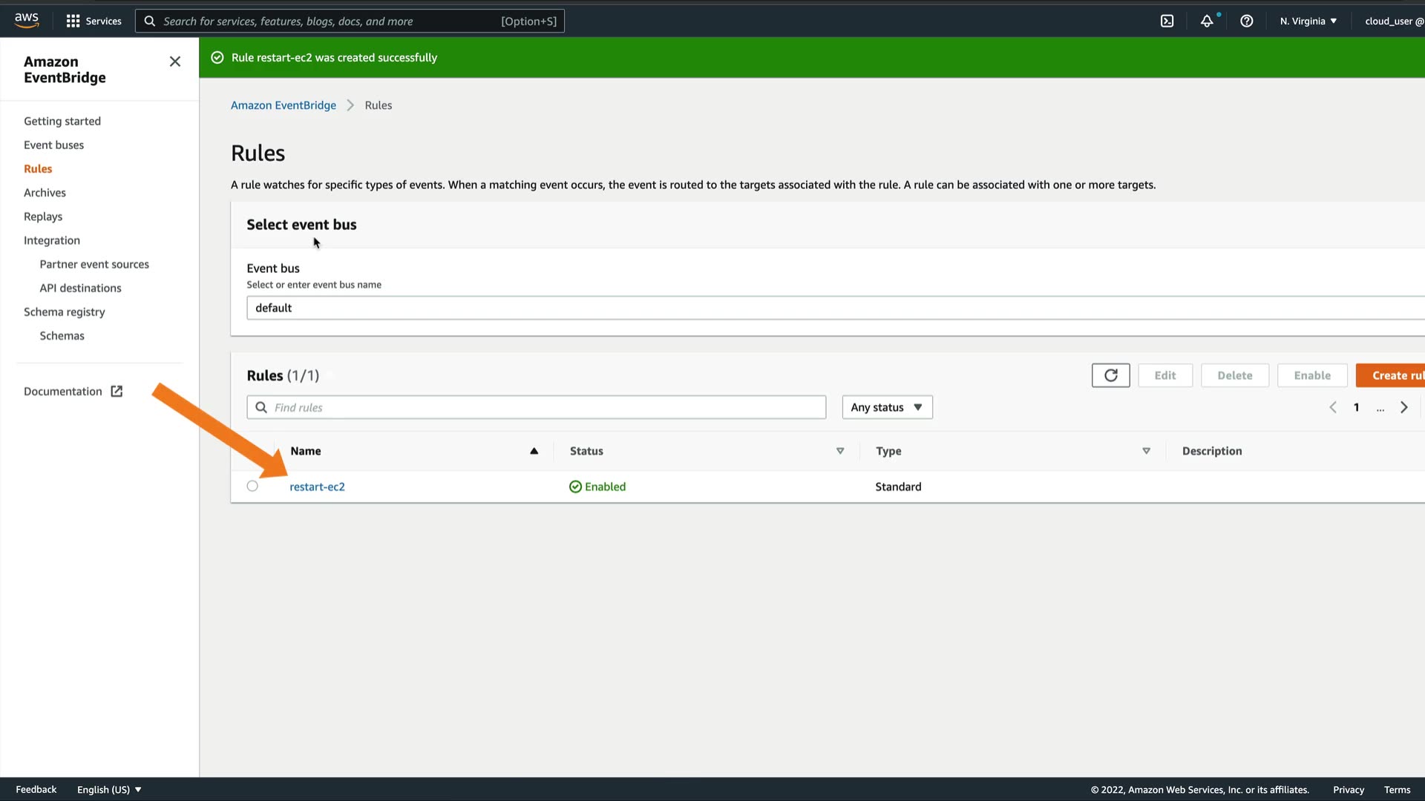Open English (US) language selector
Image resolution: width=1425 pixels, height=801 pixels.
pos(109,789)
